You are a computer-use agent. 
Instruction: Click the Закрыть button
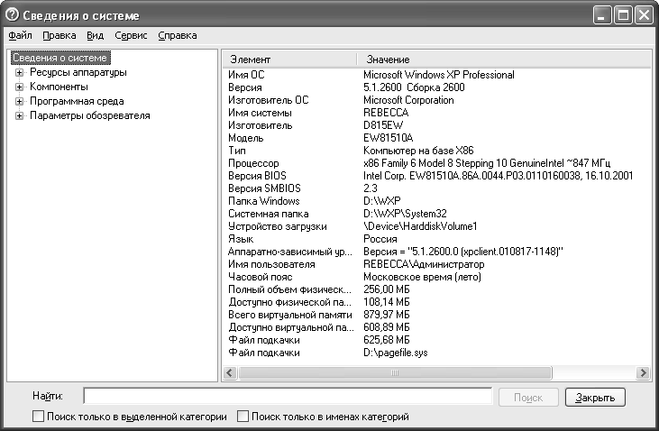coord(595,398)
